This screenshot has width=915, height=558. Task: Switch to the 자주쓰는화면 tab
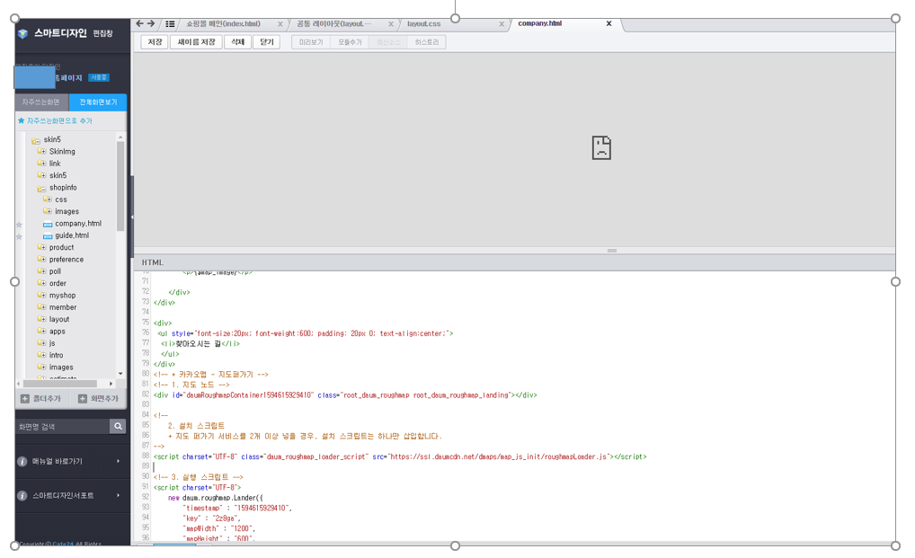point(41,102)
